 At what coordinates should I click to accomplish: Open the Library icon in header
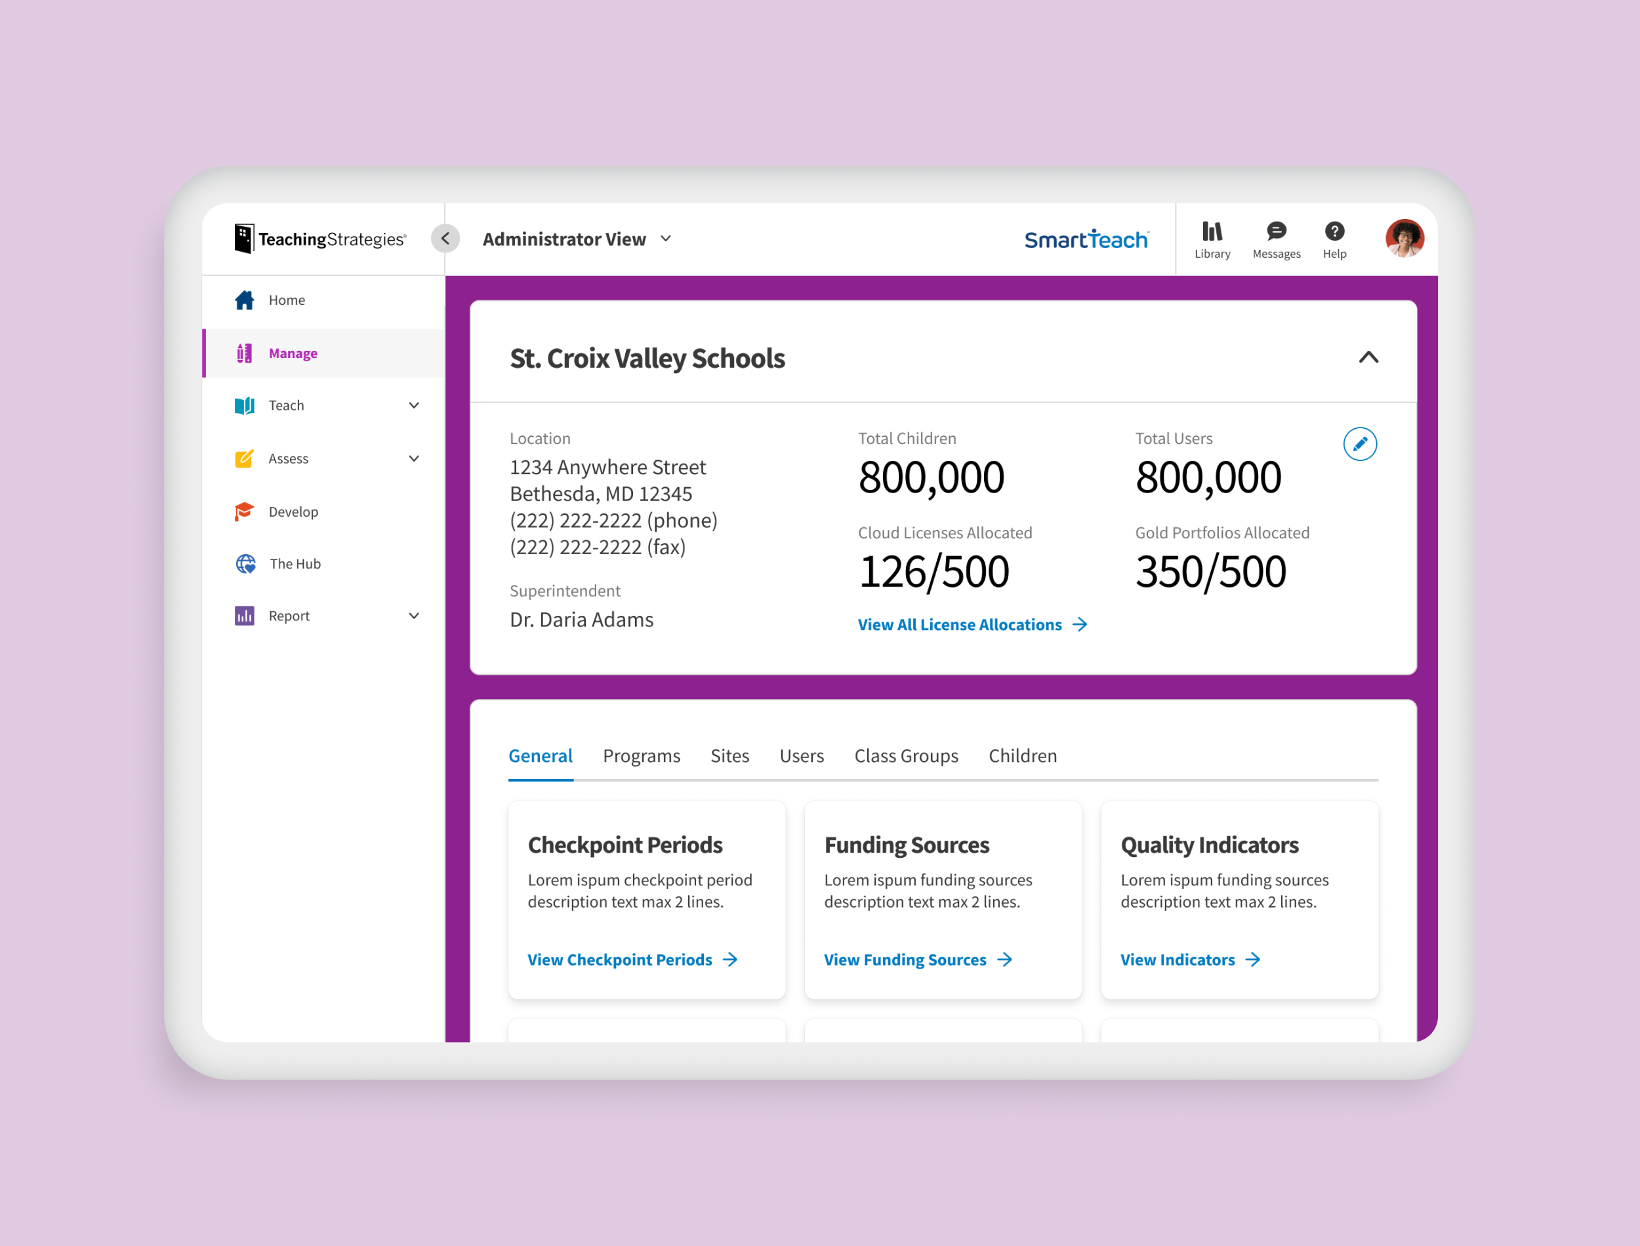(x=1212, y=239)
